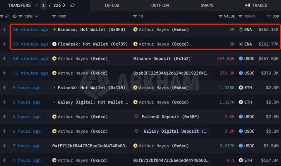Image resolution: width=281 pixels, height=166 pixels.
Task: Click Galaxy Digital: Hot Wallet sender
Action: (93, 102)
